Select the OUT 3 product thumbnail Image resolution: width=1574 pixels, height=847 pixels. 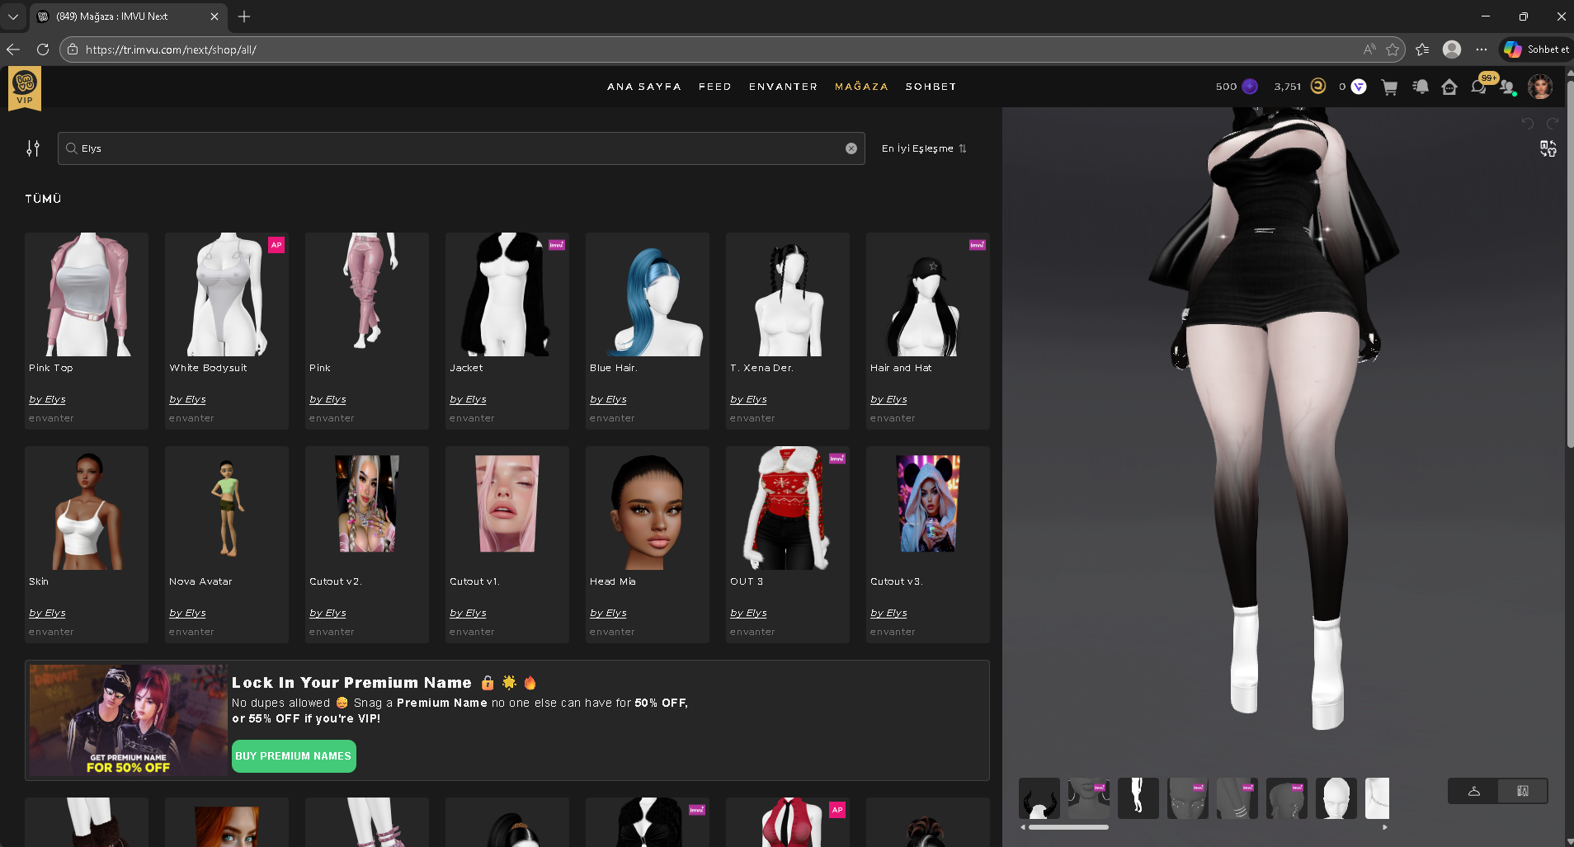tap(788, 508)
